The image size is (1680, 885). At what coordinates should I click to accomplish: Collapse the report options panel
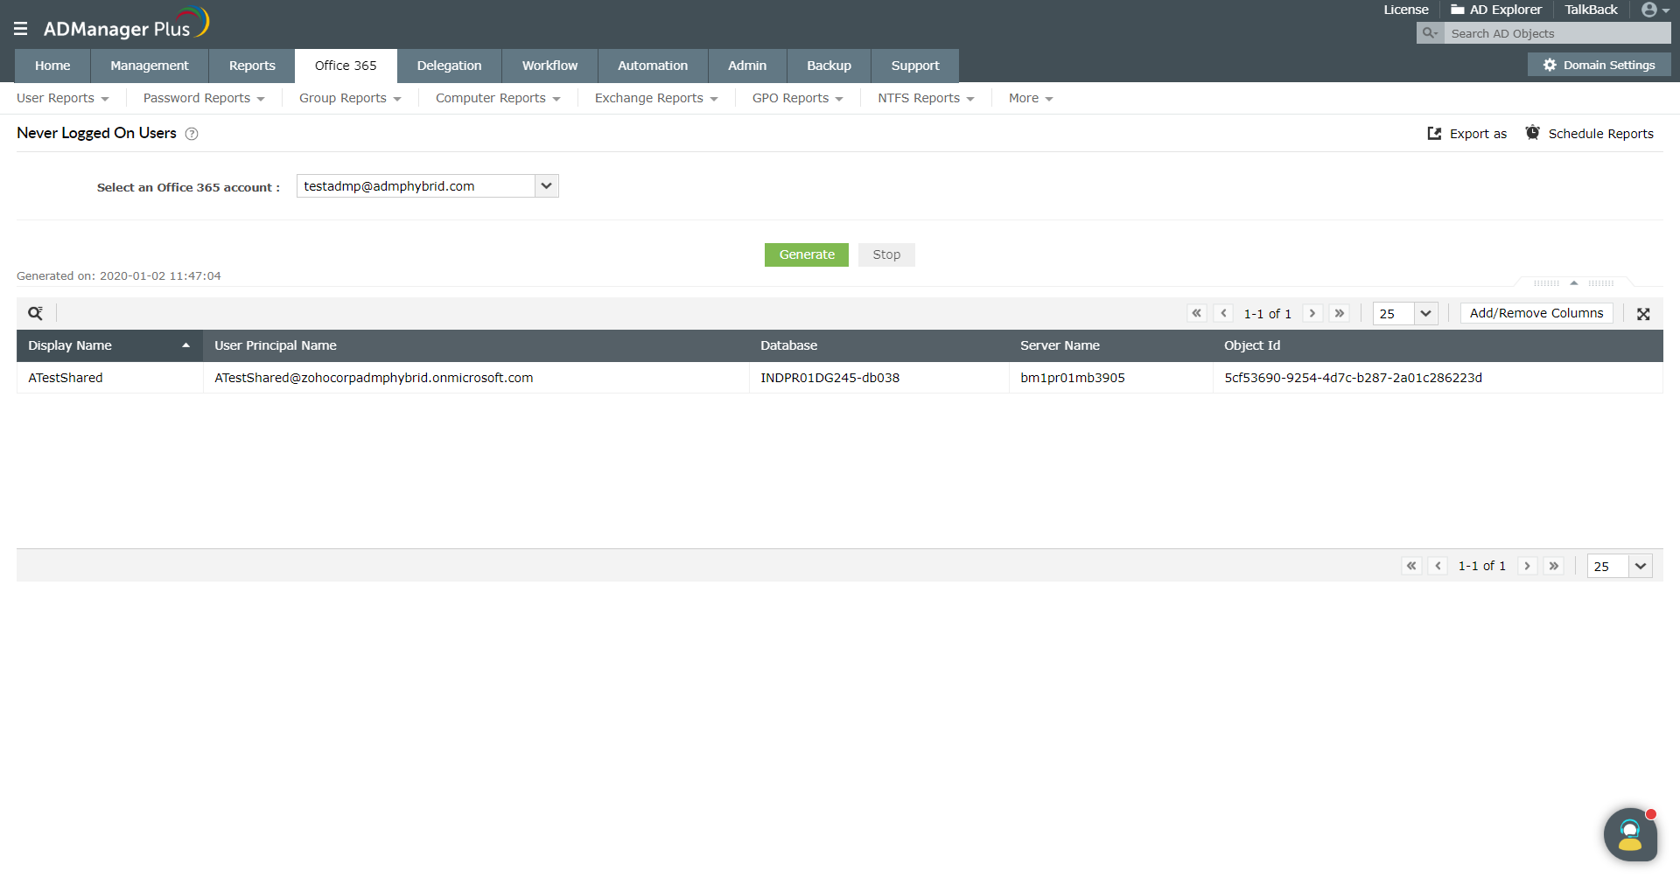(x=1574, y=282)
